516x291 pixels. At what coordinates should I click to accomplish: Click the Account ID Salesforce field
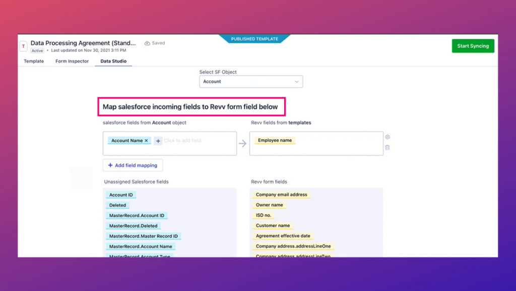coord(121,195)
